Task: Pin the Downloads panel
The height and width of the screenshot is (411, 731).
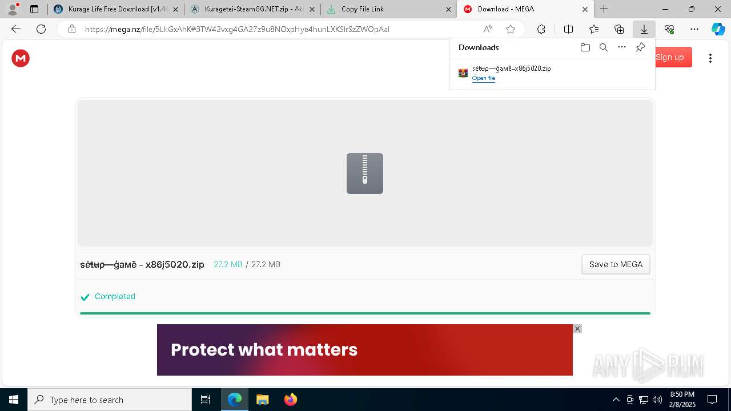Action: (x=640, y=47)
